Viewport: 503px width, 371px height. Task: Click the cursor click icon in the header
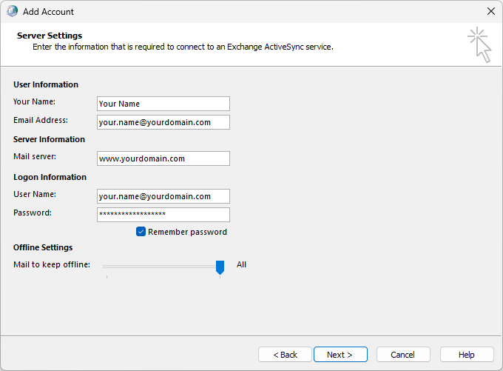click(479, 44)
